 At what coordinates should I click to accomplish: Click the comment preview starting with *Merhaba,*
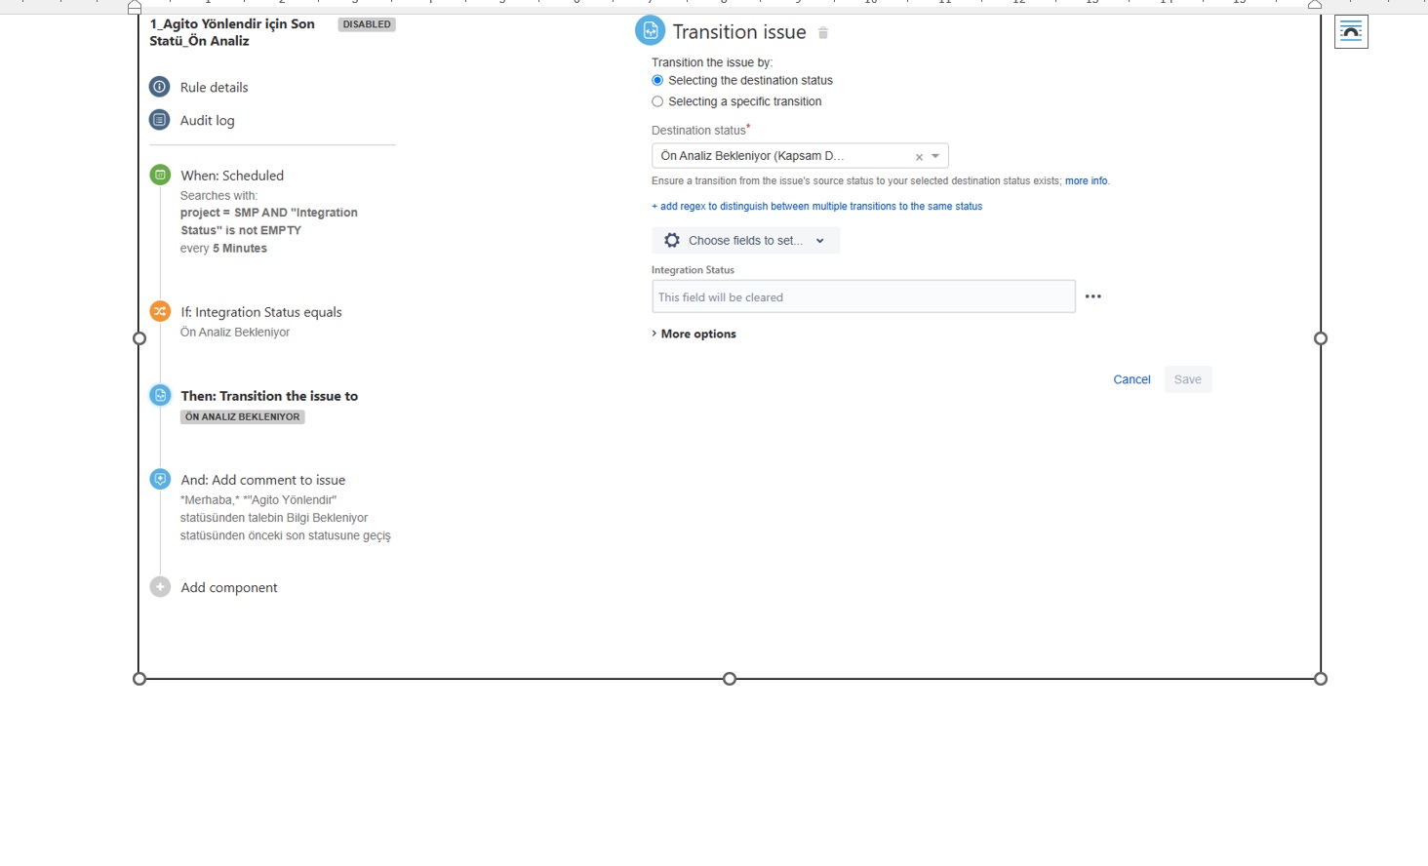tap(286, 518)
